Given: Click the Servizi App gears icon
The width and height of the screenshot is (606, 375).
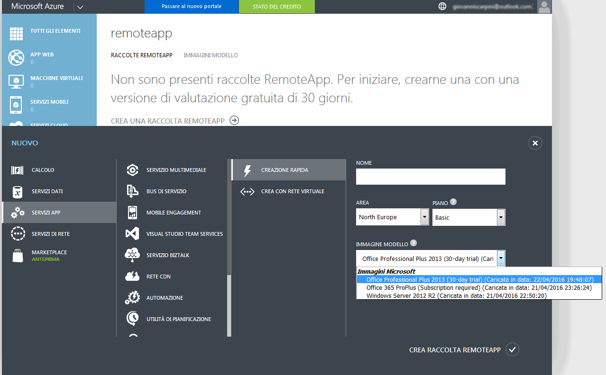Looking at the screenshot, I should tap(18, 213).
